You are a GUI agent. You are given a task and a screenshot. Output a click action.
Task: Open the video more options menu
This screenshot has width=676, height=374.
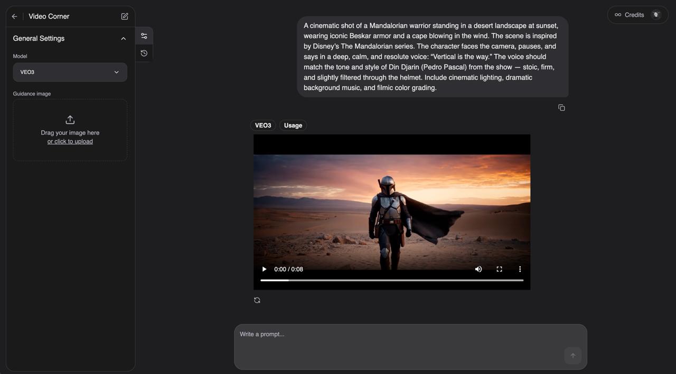coord(520,269)
